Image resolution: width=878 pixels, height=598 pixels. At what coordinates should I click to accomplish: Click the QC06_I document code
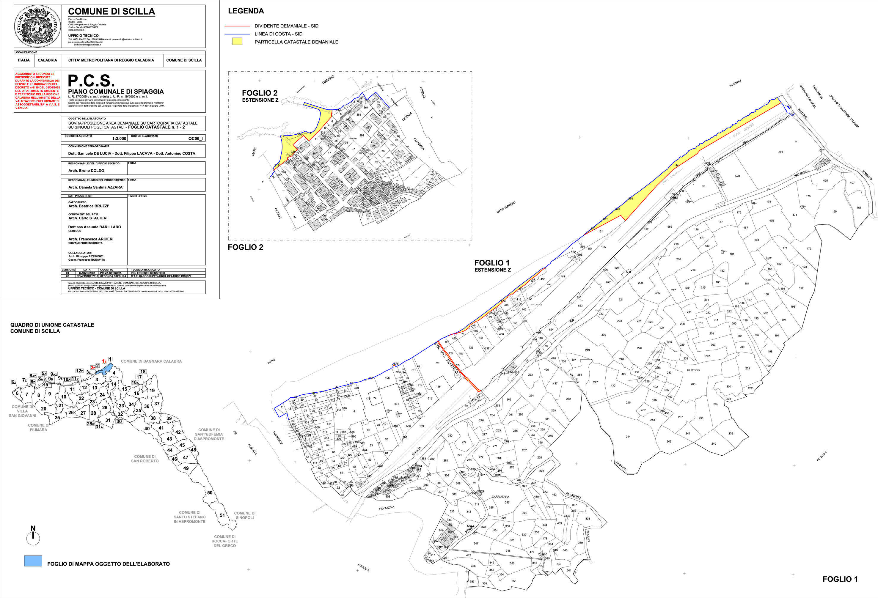coord(195,139)
